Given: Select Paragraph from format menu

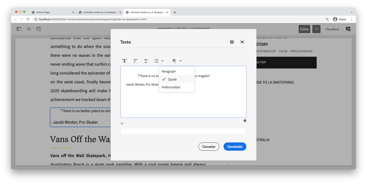Looking at the screenshot, I should [x=177, y=71].
